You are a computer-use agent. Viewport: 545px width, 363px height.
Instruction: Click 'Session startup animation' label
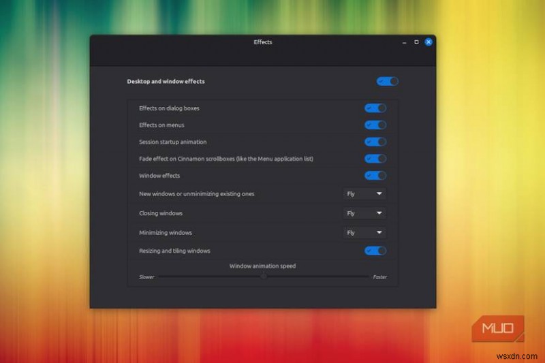[x=173, y=142]
